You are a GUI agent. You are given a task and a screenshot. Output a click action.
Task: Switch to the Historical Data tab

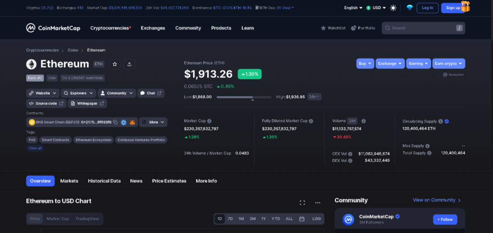(x=104, y=181)
